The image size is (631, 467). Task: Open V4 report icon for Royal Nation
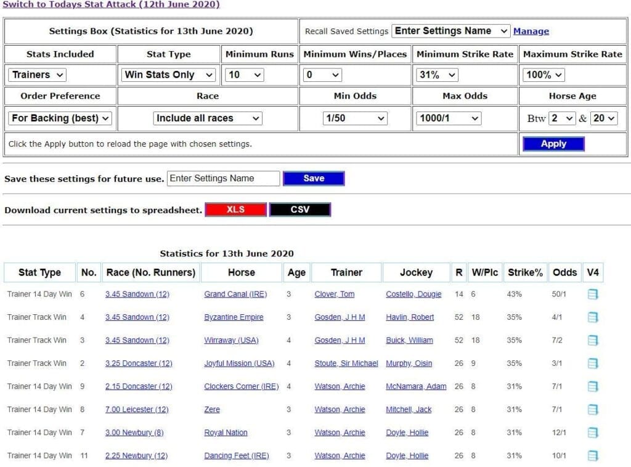click(593, 432)
